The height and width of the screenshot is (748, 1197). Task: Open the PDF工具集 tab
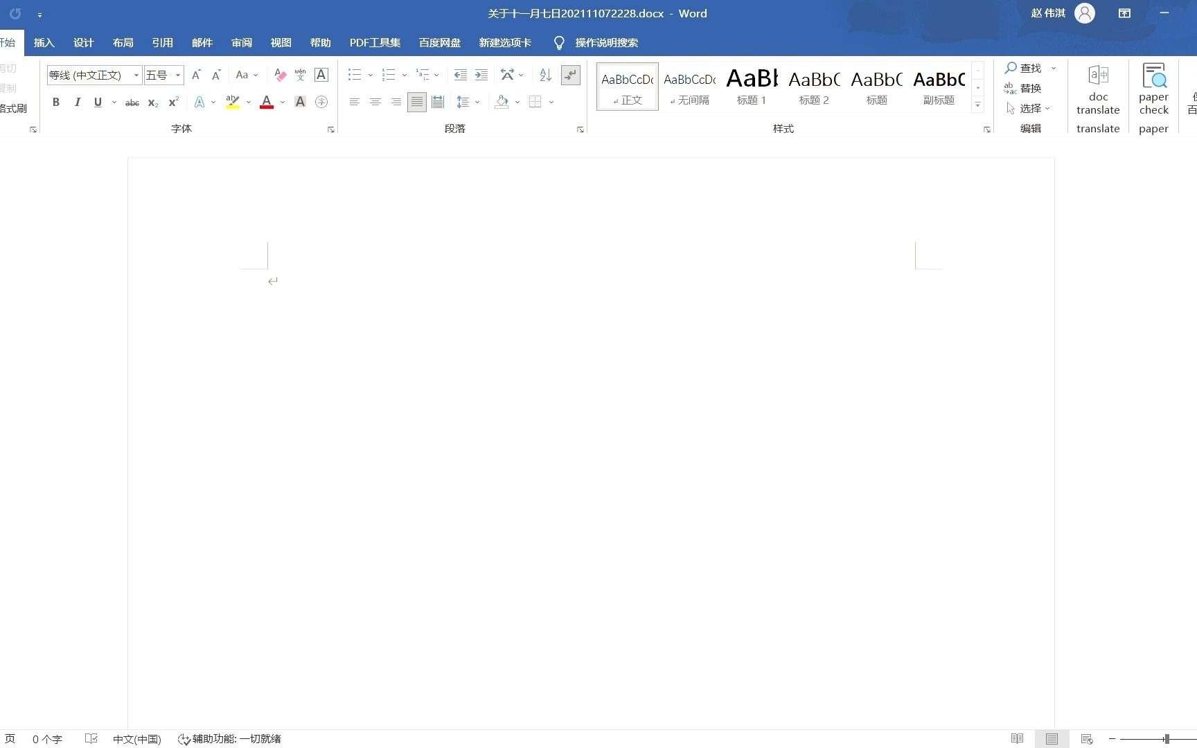coord(375,43)
